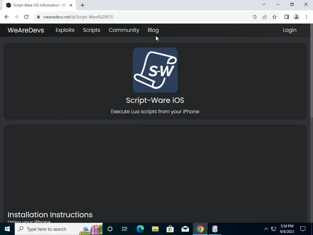Image resolution: width=313 pixels, height=235 pixels.
Task: Open File Explorer from taskbar
Action: [x=155, y=229]
